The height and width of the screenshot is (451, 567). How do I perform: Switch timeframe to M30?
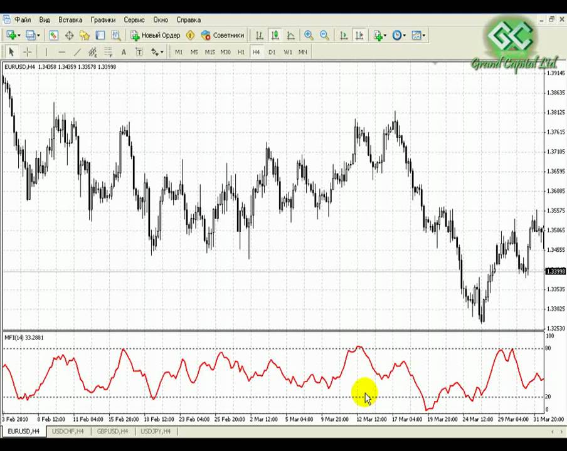225,52
